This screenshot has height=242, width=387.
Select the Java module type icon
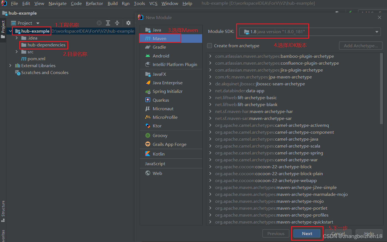point(148,30)
